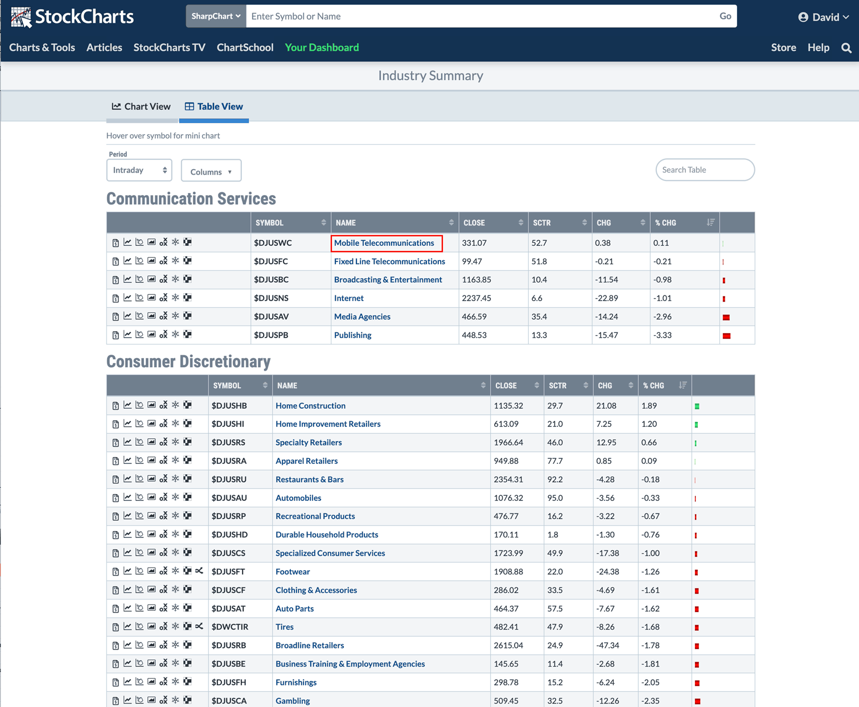Open Symbol Summary icon for $DJUSWC row
Screen dimensions: 859x707
(x=116, y=243)
